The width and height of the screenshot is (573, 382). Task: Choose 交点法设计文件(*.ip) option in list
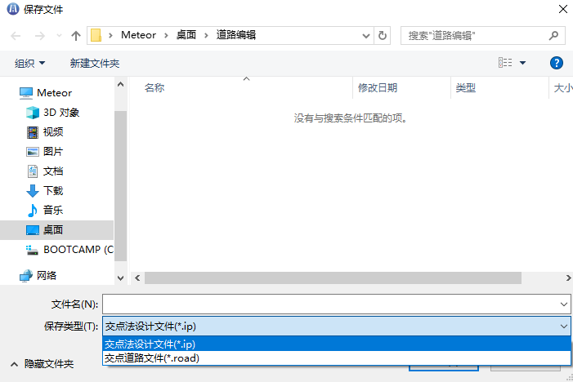click(x=337, y=344)
